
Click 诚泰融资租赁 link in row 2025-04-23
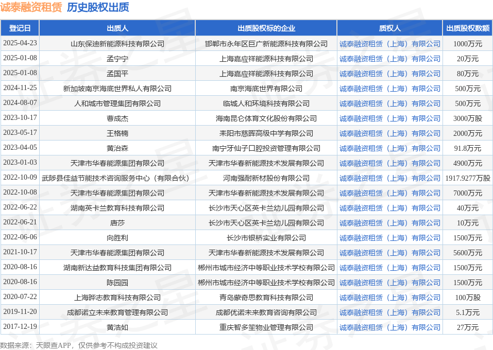389,44
